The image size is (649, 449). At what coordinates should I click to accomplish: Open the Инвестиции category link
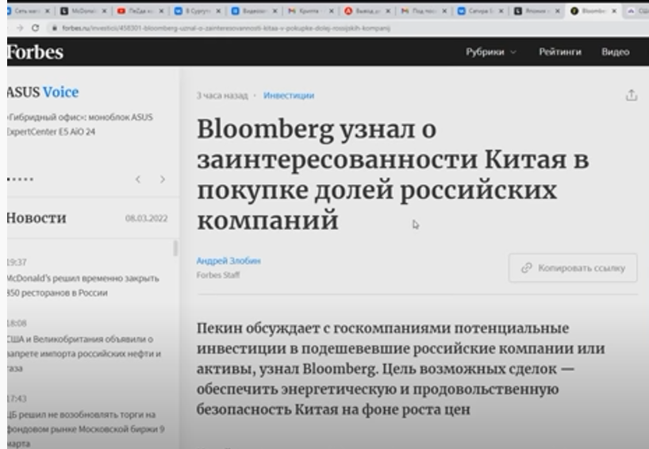[x=289, y=95]
